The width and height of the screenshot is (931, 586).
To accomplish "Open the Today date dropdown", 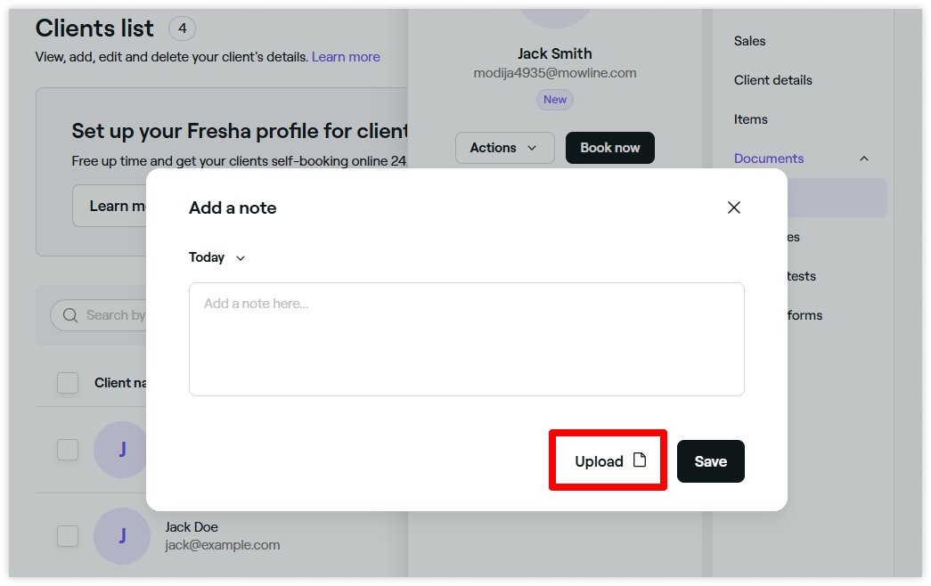I will (216, 257).
